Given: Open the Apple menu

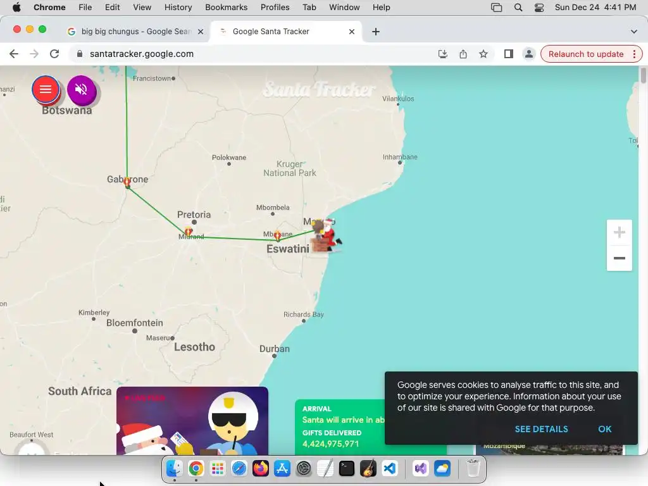Looking at the screenshot, I should [x=16, y=8].
